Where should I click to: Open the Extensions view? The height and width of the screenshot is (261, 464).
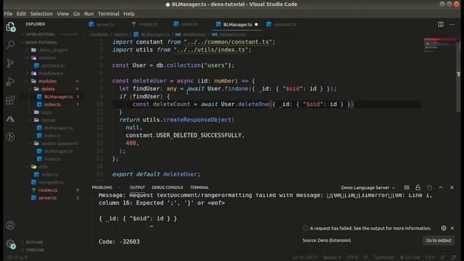tap(10, 100)
